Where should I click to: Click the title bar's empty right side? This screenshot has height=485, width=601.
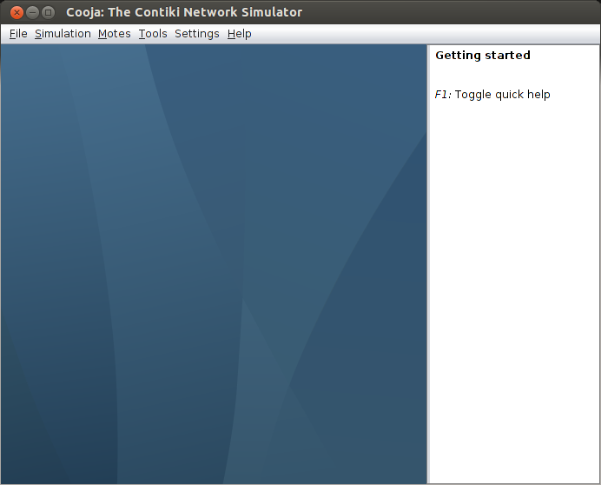click(451, 12)
